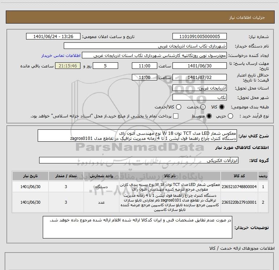279x270 pixels.
Task: Click the شماره نیاز field 1101091005000005
Action: (x=199, y=36)
